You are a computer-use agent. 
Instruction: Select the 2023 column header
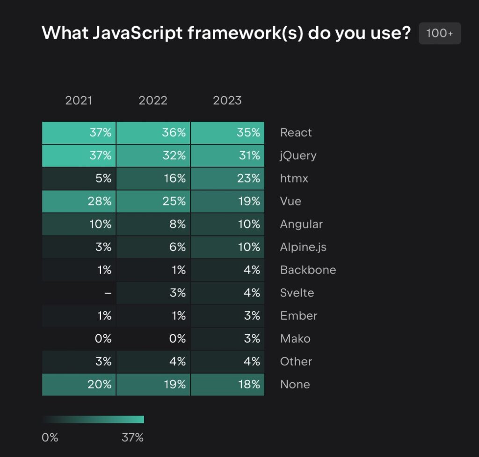tap(227, 100)
